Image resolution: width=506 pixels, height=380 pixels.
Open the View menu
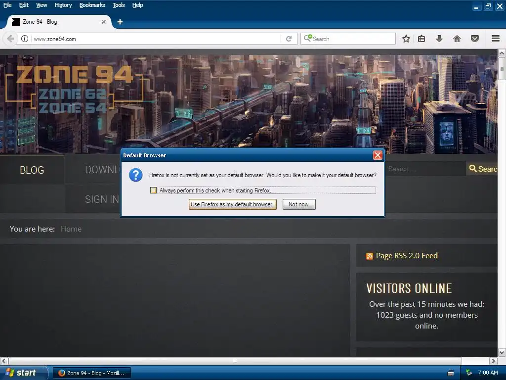tap(42, 5)
